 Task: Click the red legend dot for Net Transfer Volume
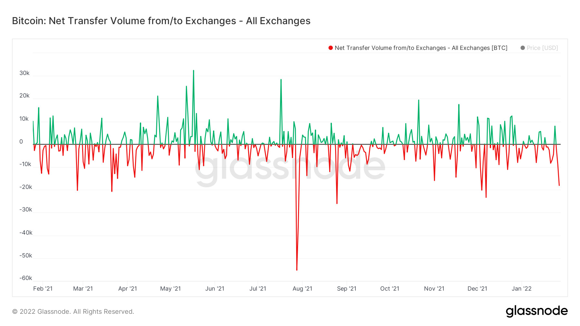tap(330, 48)
